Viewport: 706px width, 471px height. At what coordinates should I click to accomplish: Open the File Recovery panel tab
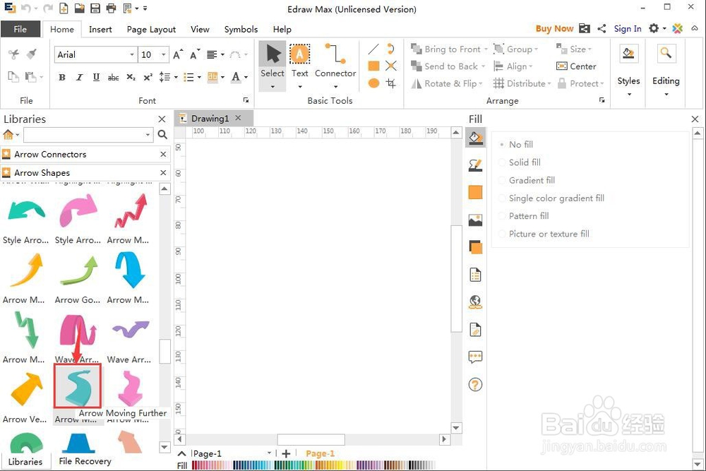(85, 461)
